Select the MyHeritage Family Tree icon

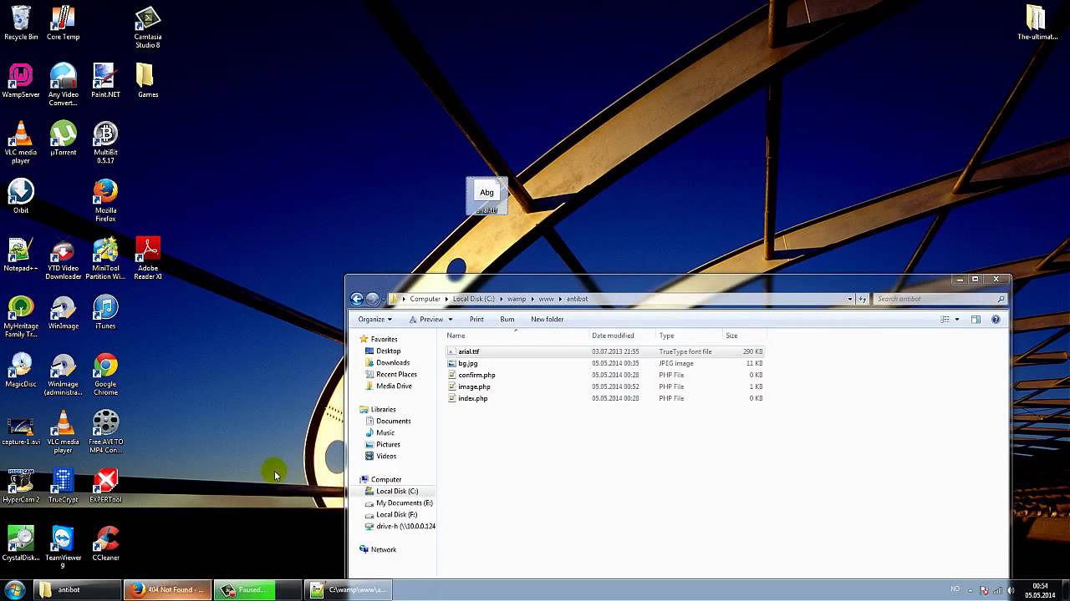pyautogui.click(x=21, y=316)
